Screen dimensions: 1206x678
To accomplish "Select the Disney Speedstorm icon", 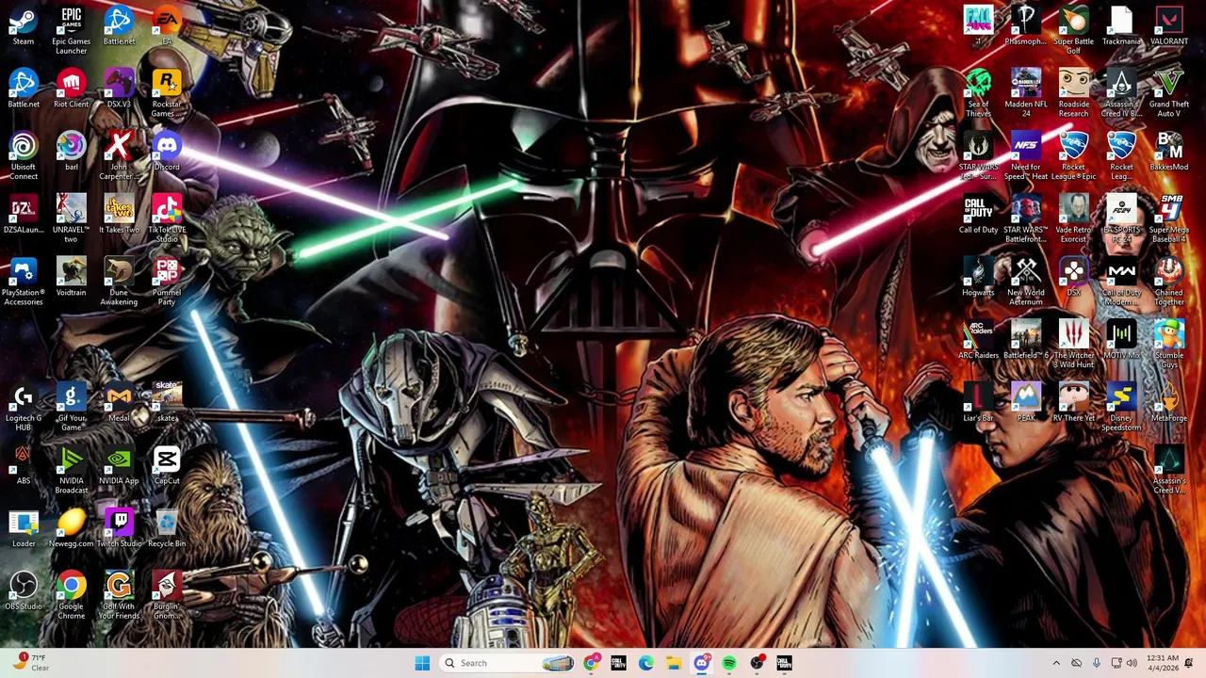I will tap(1121, 408).
